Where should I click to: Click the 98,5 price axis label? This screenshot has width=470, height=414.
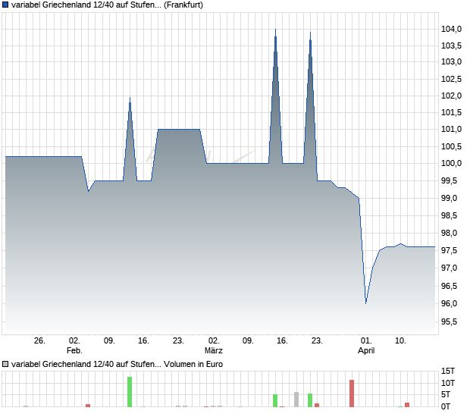point(449,215)
